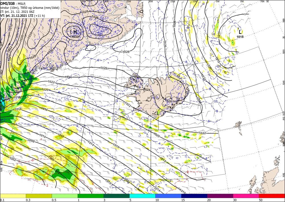Click the '1030' isobar label over Greenland
The height and width of the screenshot is (202, 285).
(30, 35)
